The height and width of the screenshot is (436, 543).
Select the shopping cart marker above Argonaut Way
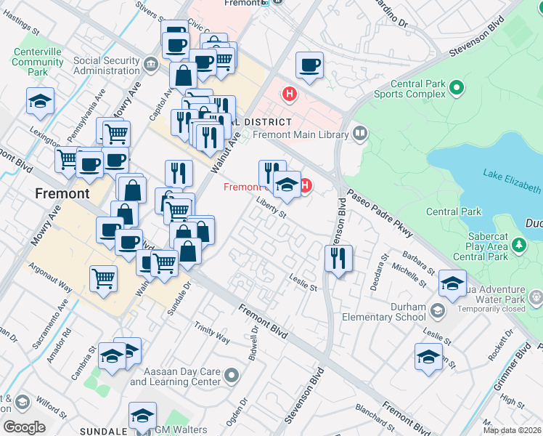(x=104, y=279)
